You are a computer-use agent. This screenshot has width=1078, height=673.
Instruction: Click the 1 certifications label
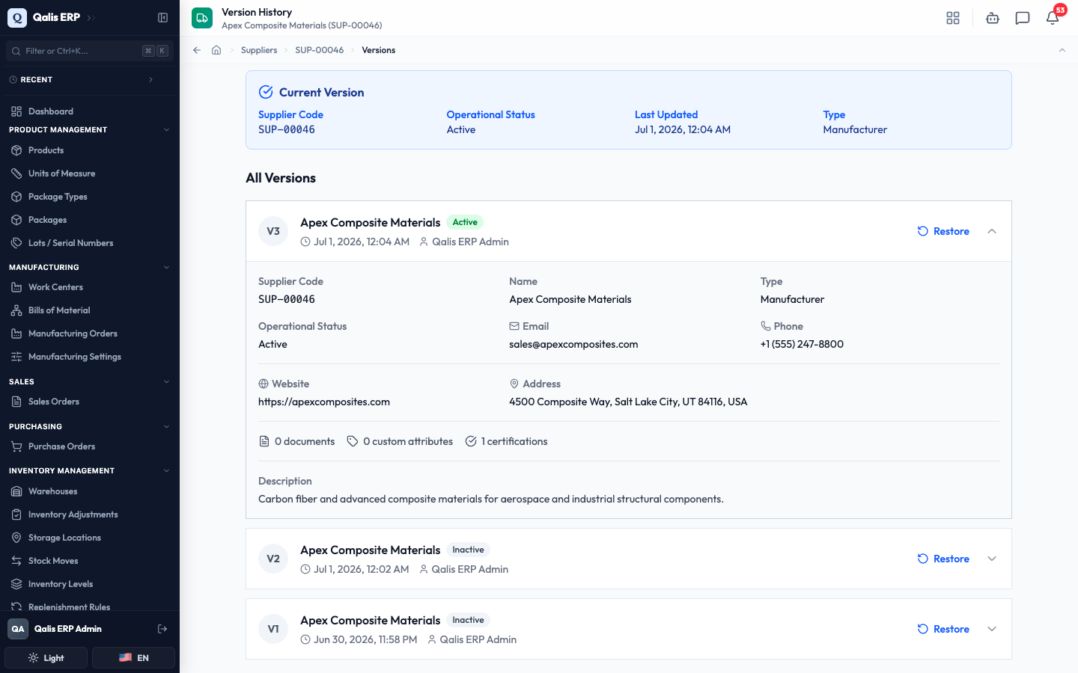tap(507, 441)
